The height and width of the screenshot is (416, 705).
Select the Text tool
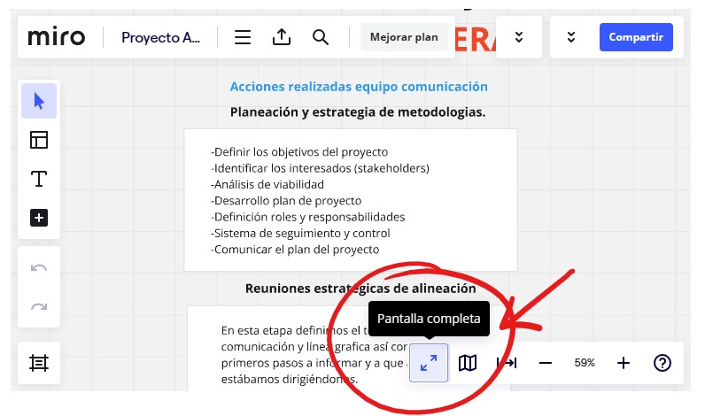coord(39,179)
